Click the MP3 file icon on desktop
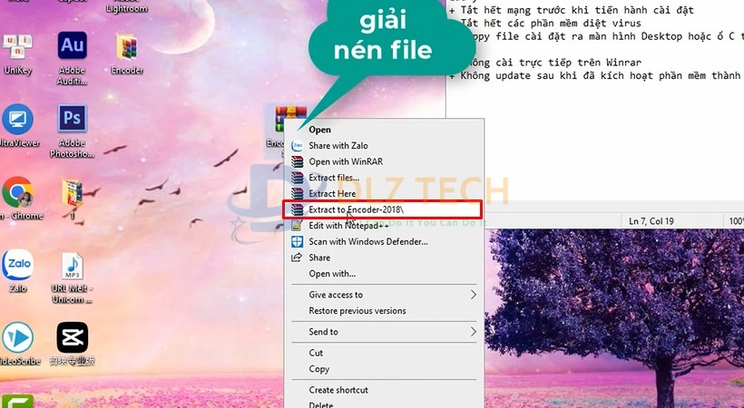744x408 pixels. 72,266
